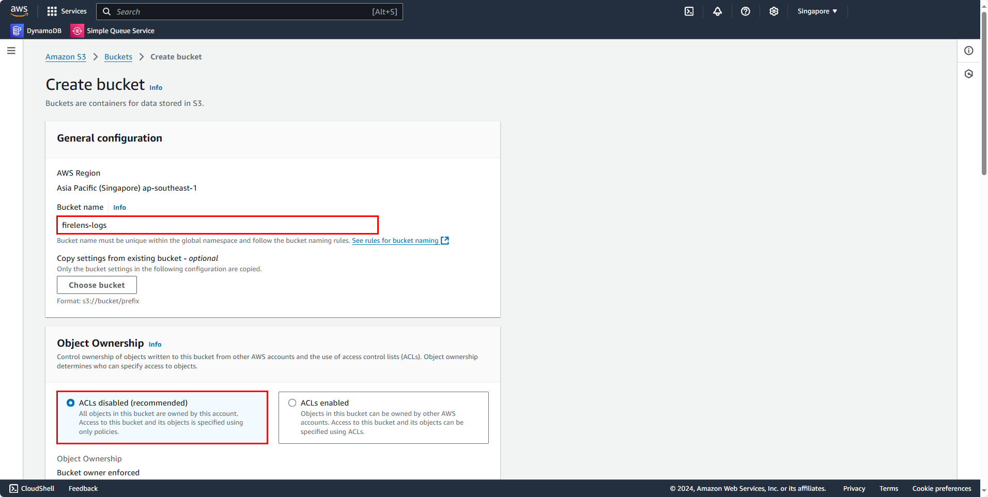Open the Services menu label
988x497 pixels.
click(74, 11)
